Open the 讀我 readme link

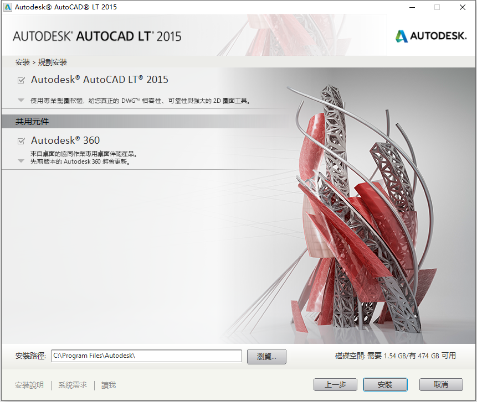coord(109,385)
